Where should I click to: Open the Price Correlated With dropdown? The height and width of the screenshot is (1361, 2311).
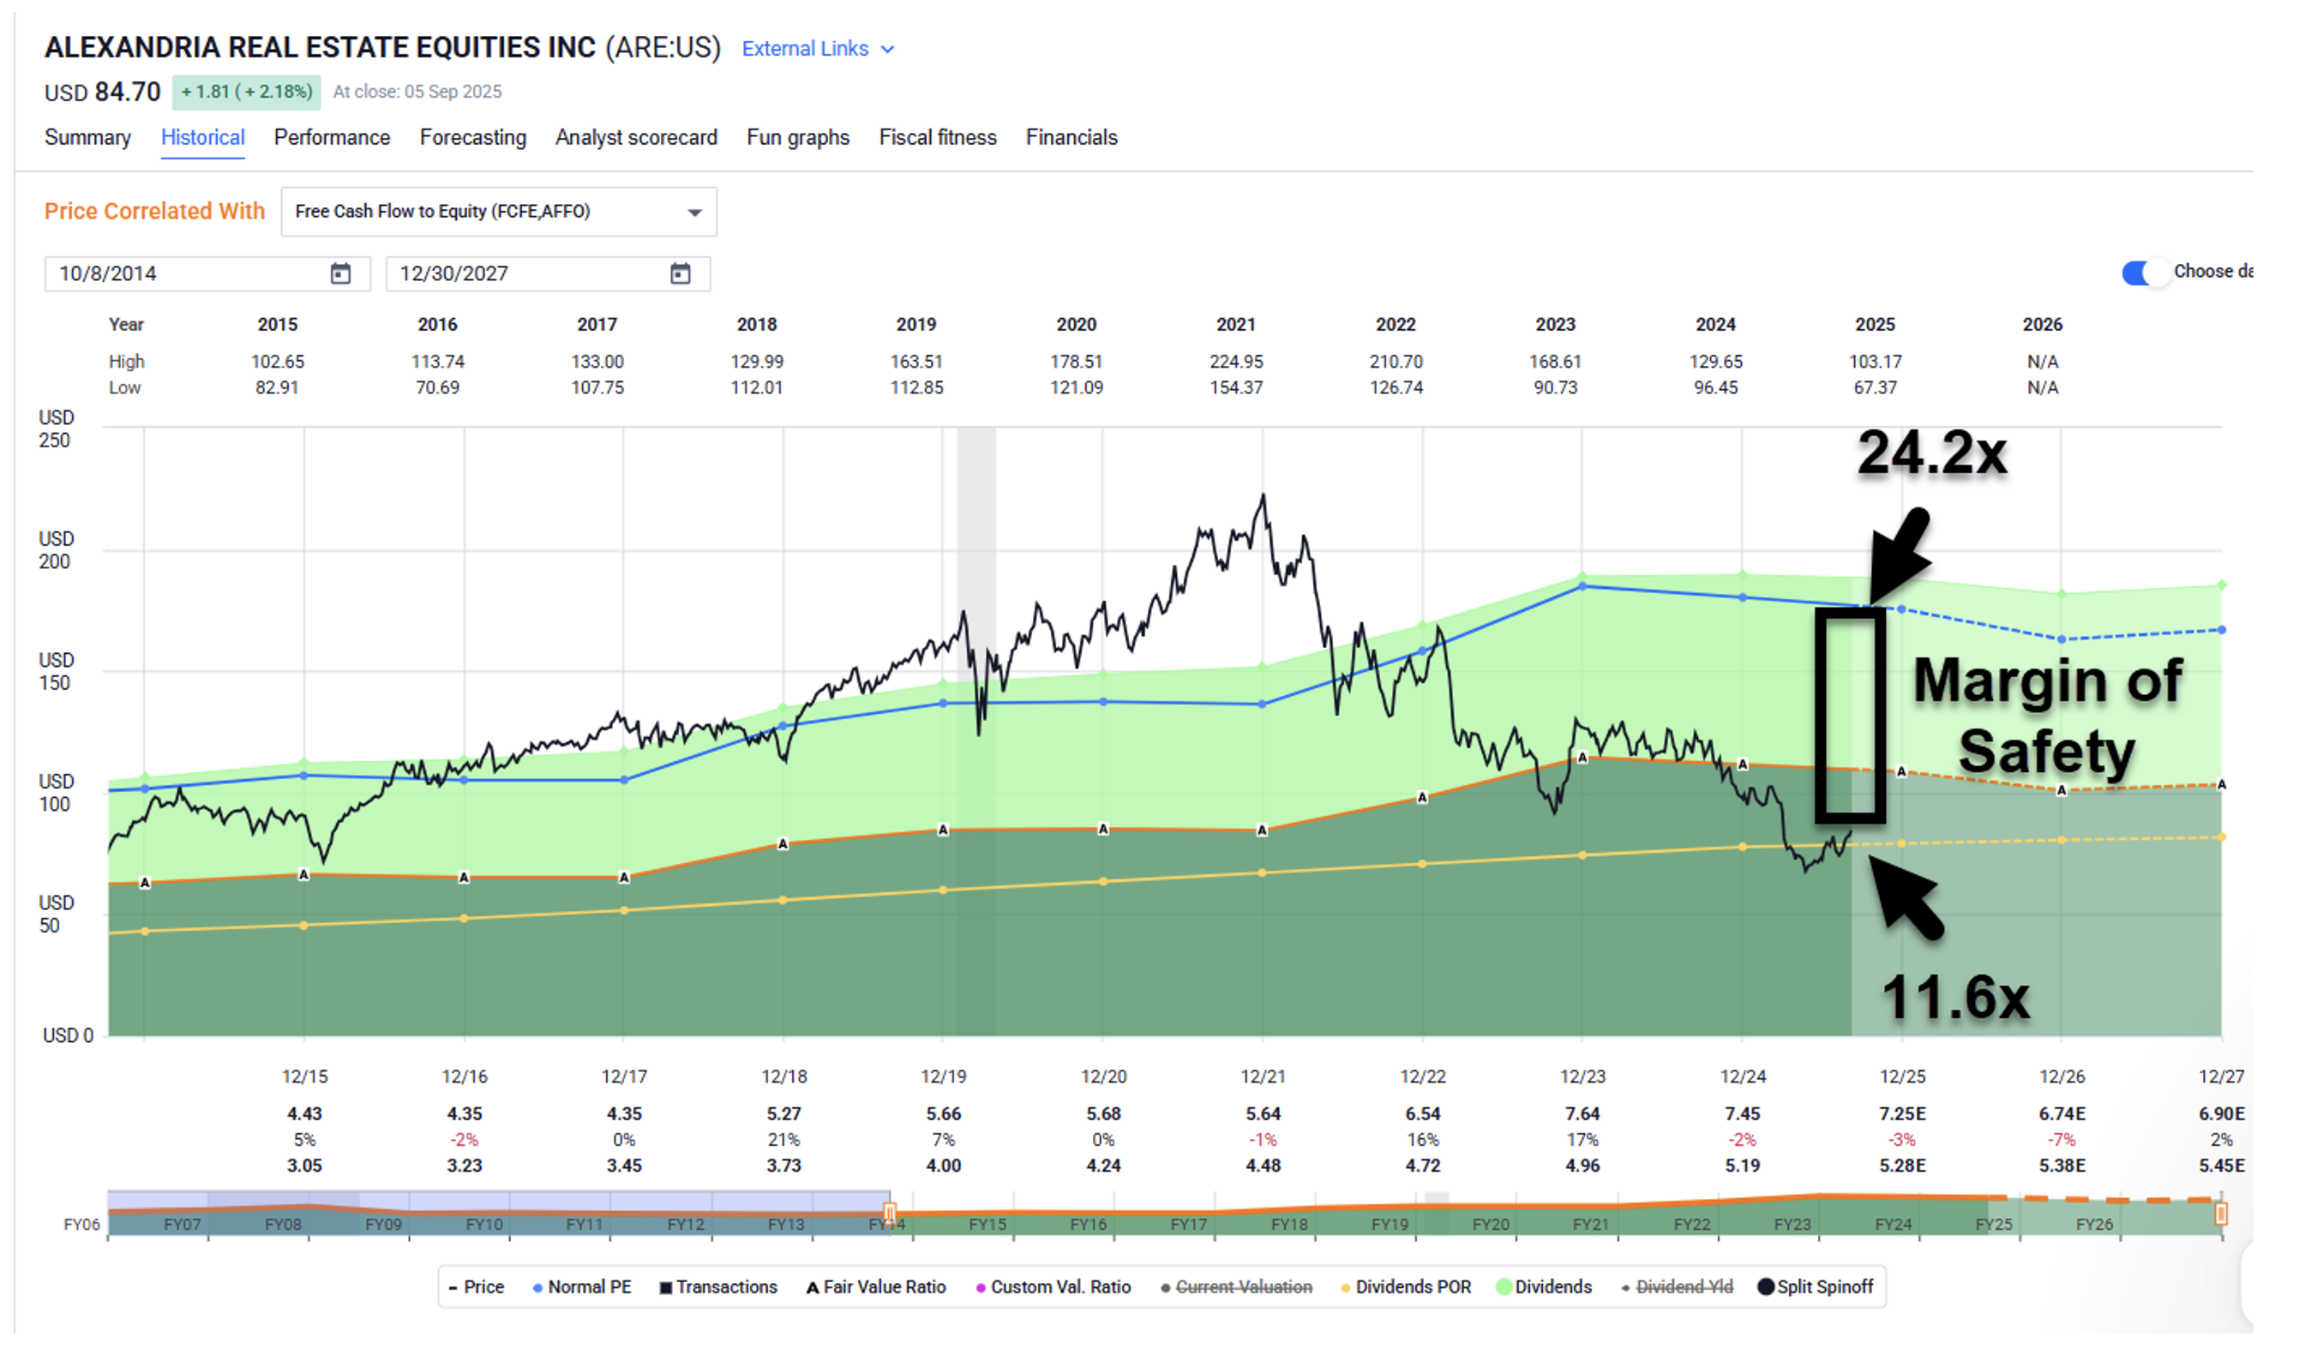click(x=499, y=212)
